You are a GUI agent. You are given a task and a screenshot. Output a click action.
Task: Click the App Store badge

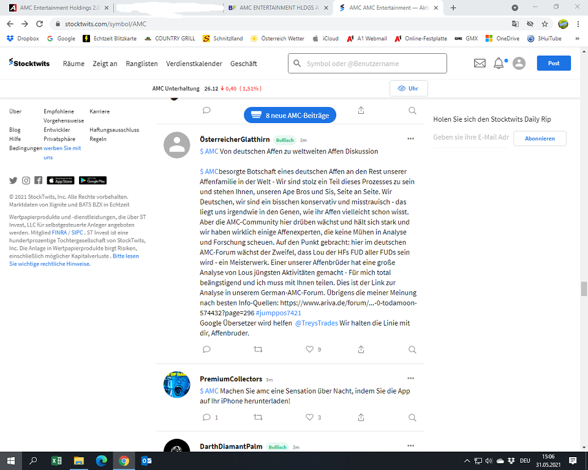61,181
